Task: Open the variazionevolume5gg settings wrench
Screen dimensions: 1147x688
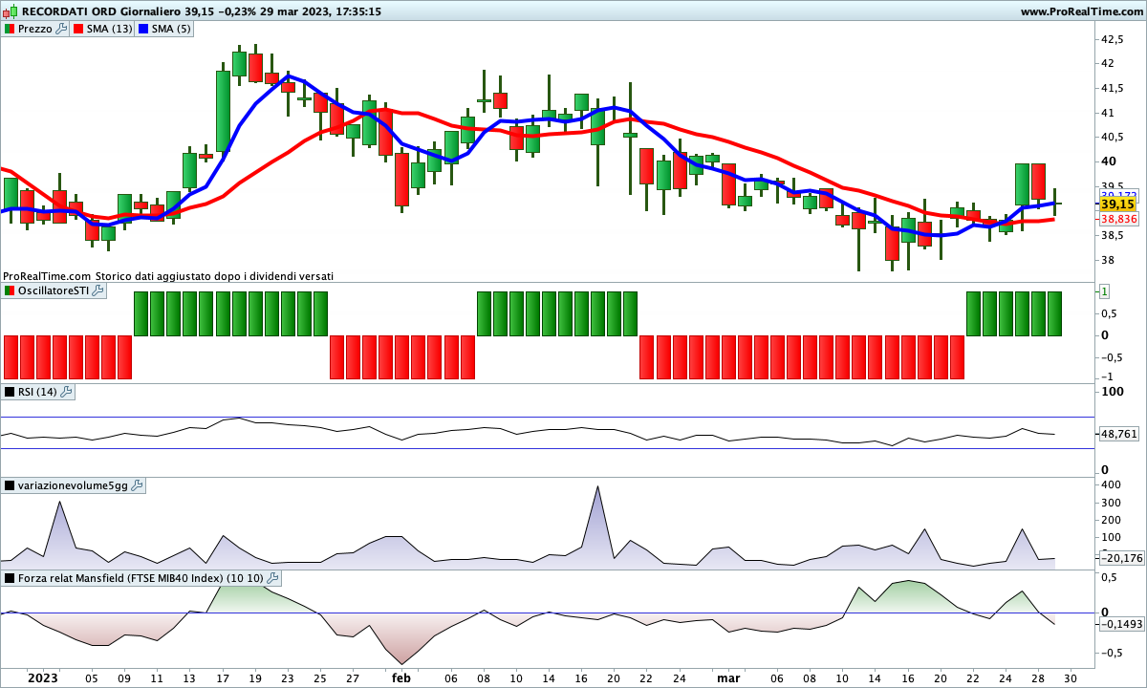Action: click(137, 485)
